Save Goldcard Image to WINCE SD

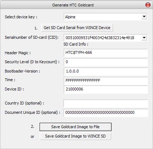(x=76, y=136)
